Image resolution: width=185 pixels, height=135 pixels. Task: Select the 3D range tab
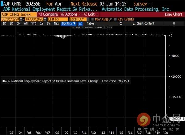click(x=11, y=24)
